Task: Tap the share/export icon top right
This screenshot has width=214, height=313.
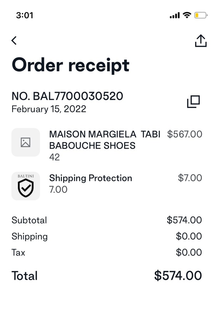Action: (201, 40)
